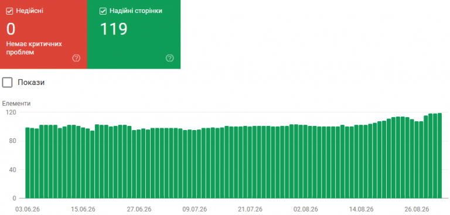Select the red Недійсні card showing 0
450x215 pixels.
(x=43, y=35)
